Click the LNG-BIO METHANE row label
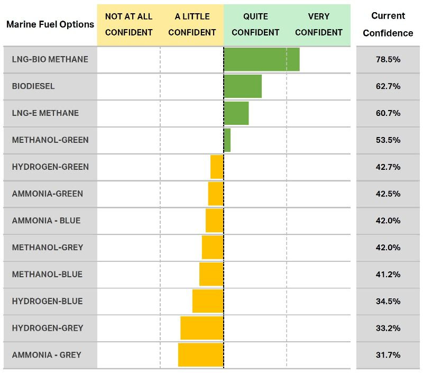423x373 pixels. point(50,59)
